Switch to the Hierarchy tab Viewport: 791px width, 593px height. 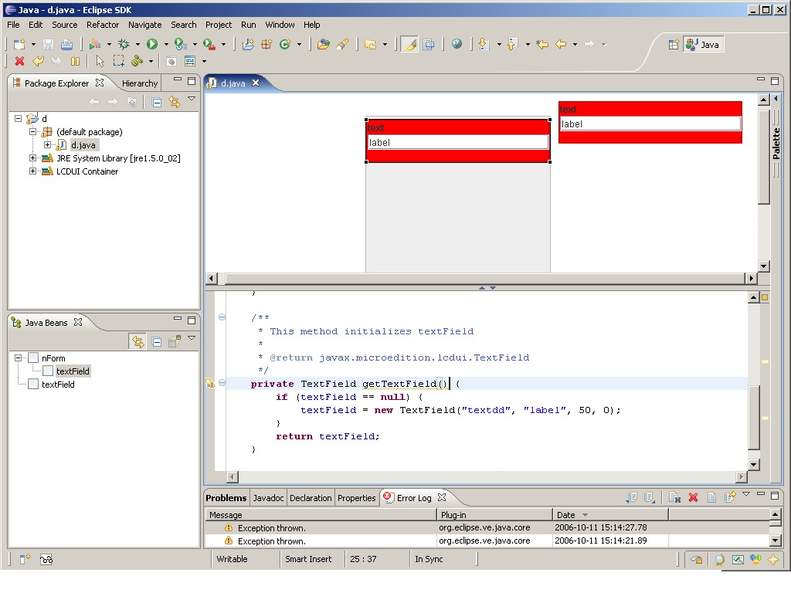coord(139,83)
